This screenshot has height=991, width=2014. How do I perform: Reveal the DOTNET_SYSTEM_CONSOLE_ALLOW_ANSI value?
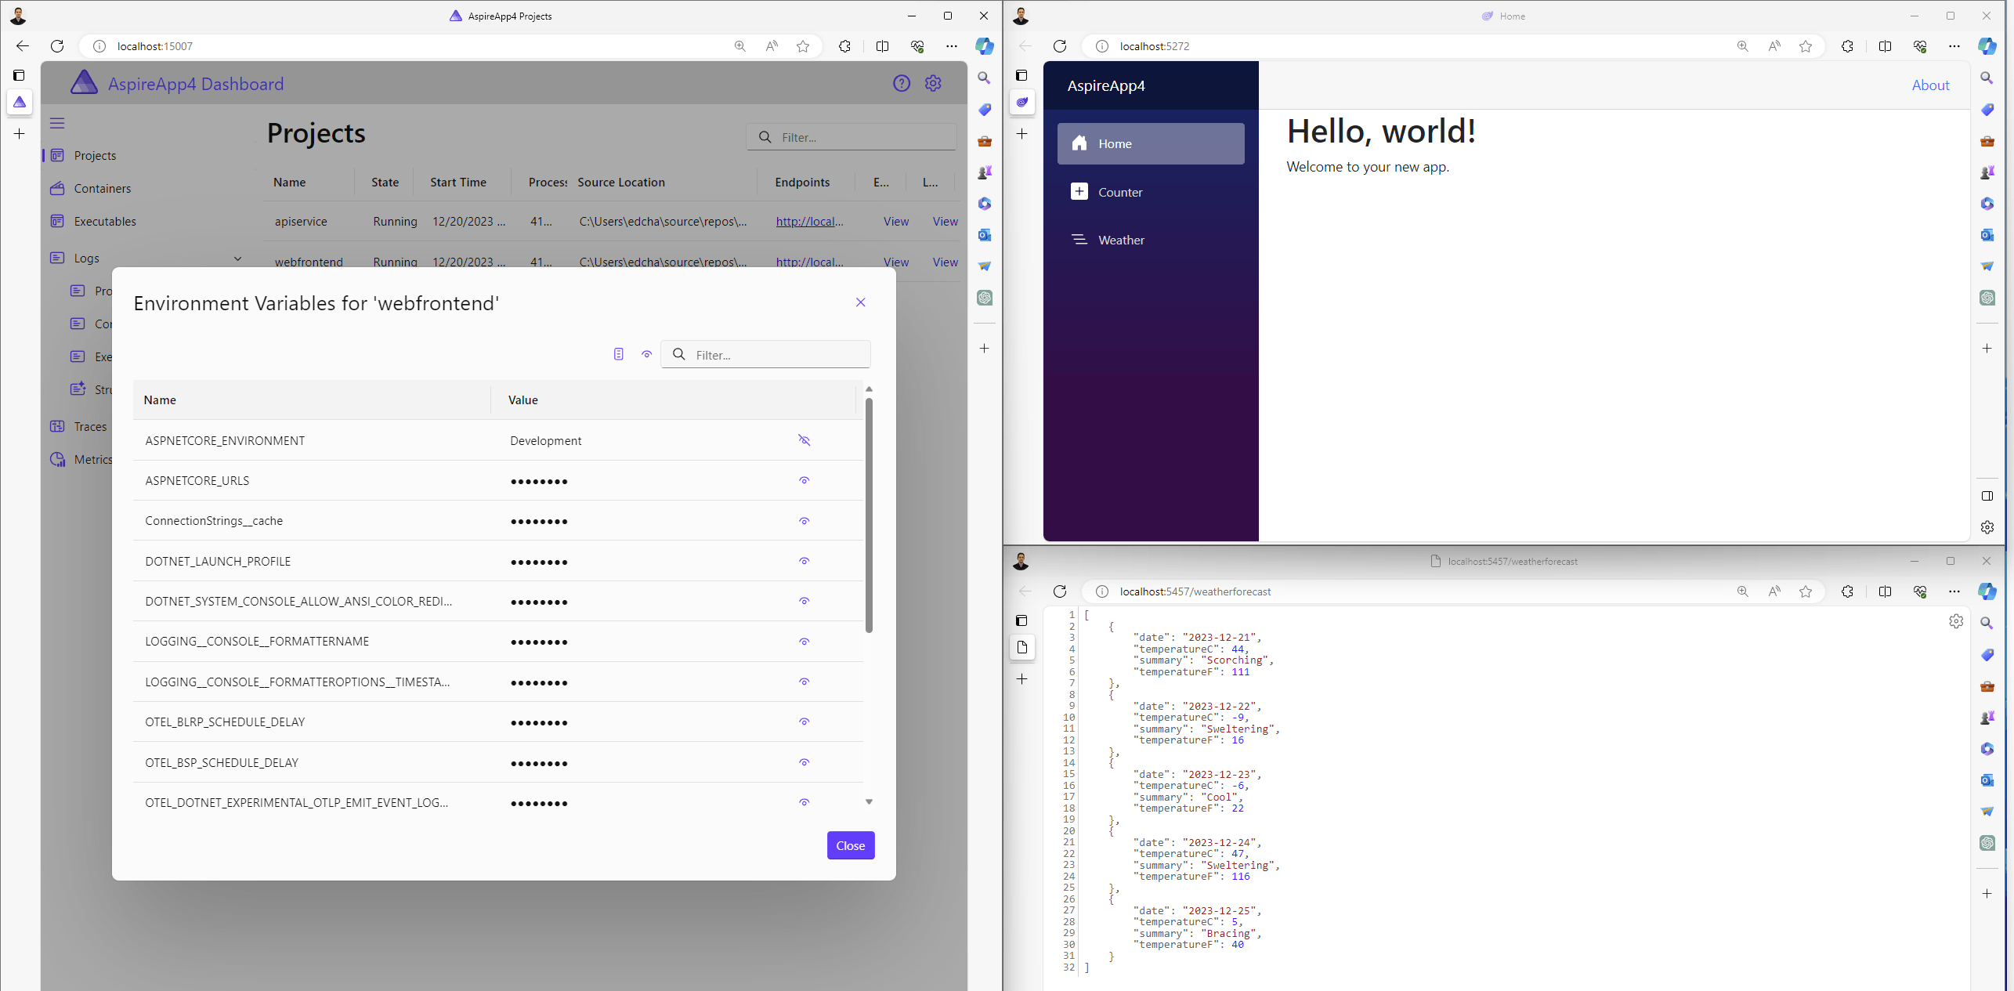(x=804, y=601)
